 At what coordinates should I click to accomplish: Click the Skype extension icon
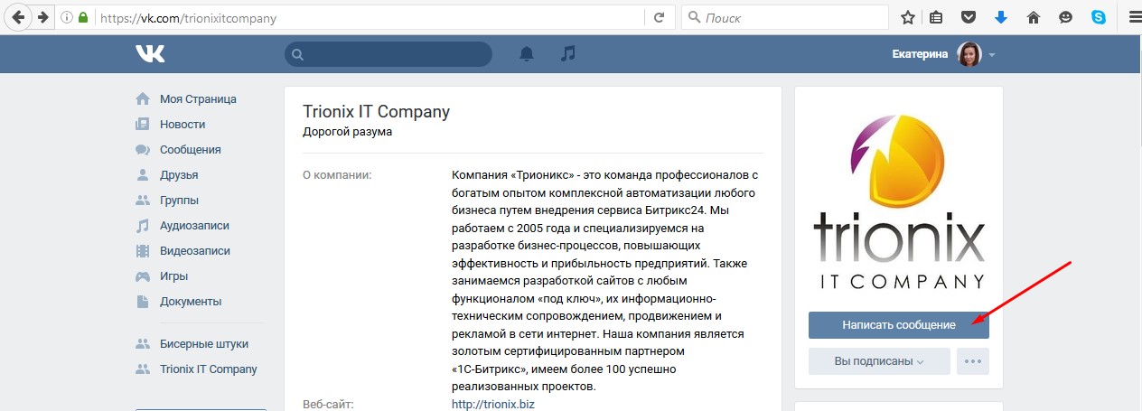click(1099, 17)
